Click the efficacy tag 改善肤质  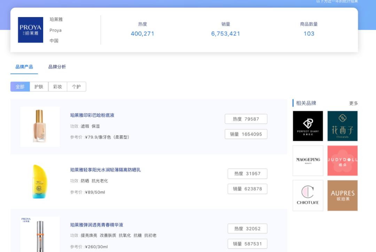[108, 235]
